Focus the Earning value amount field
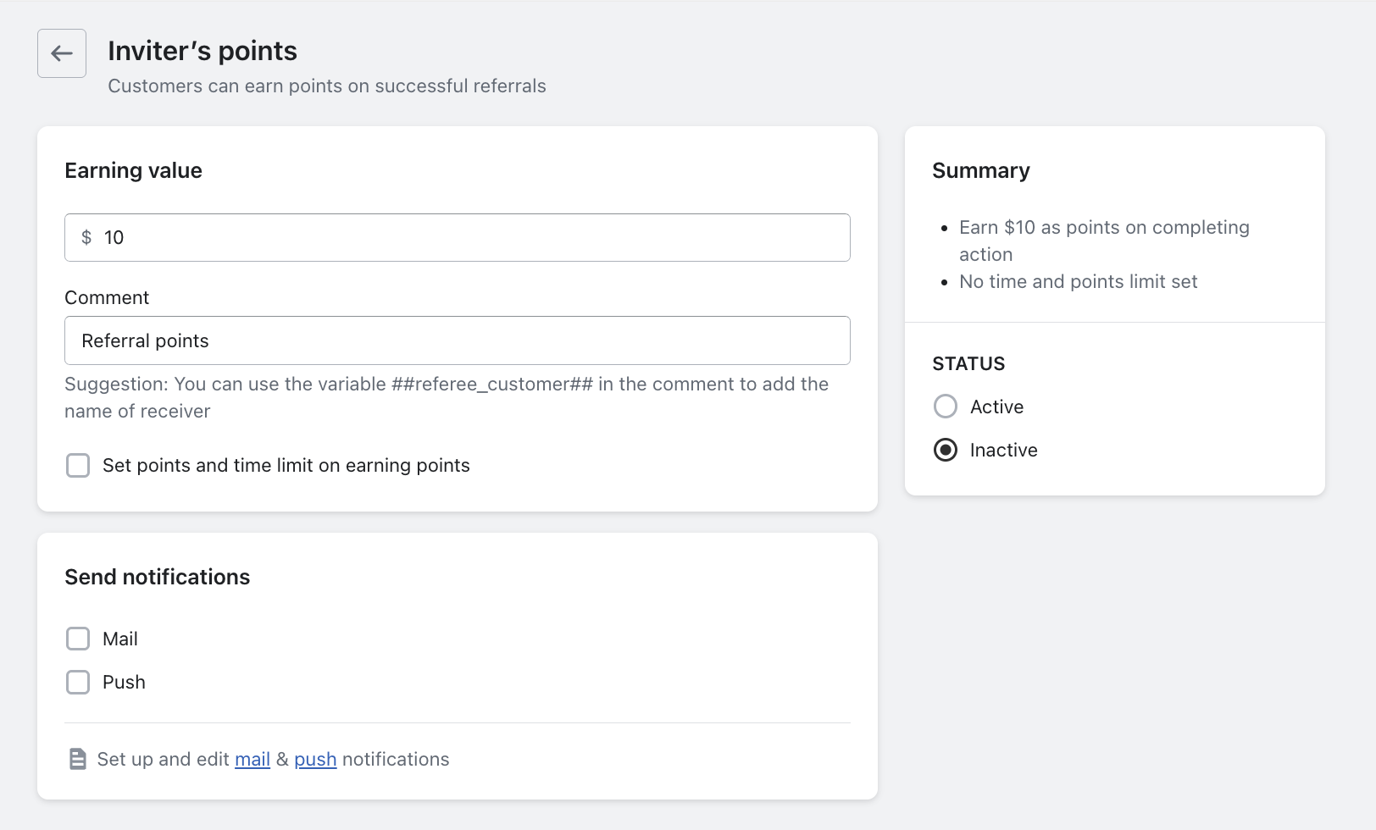The width and height of the screenshot is (1376, 830). pyautogui.click(x=474, y=238)
